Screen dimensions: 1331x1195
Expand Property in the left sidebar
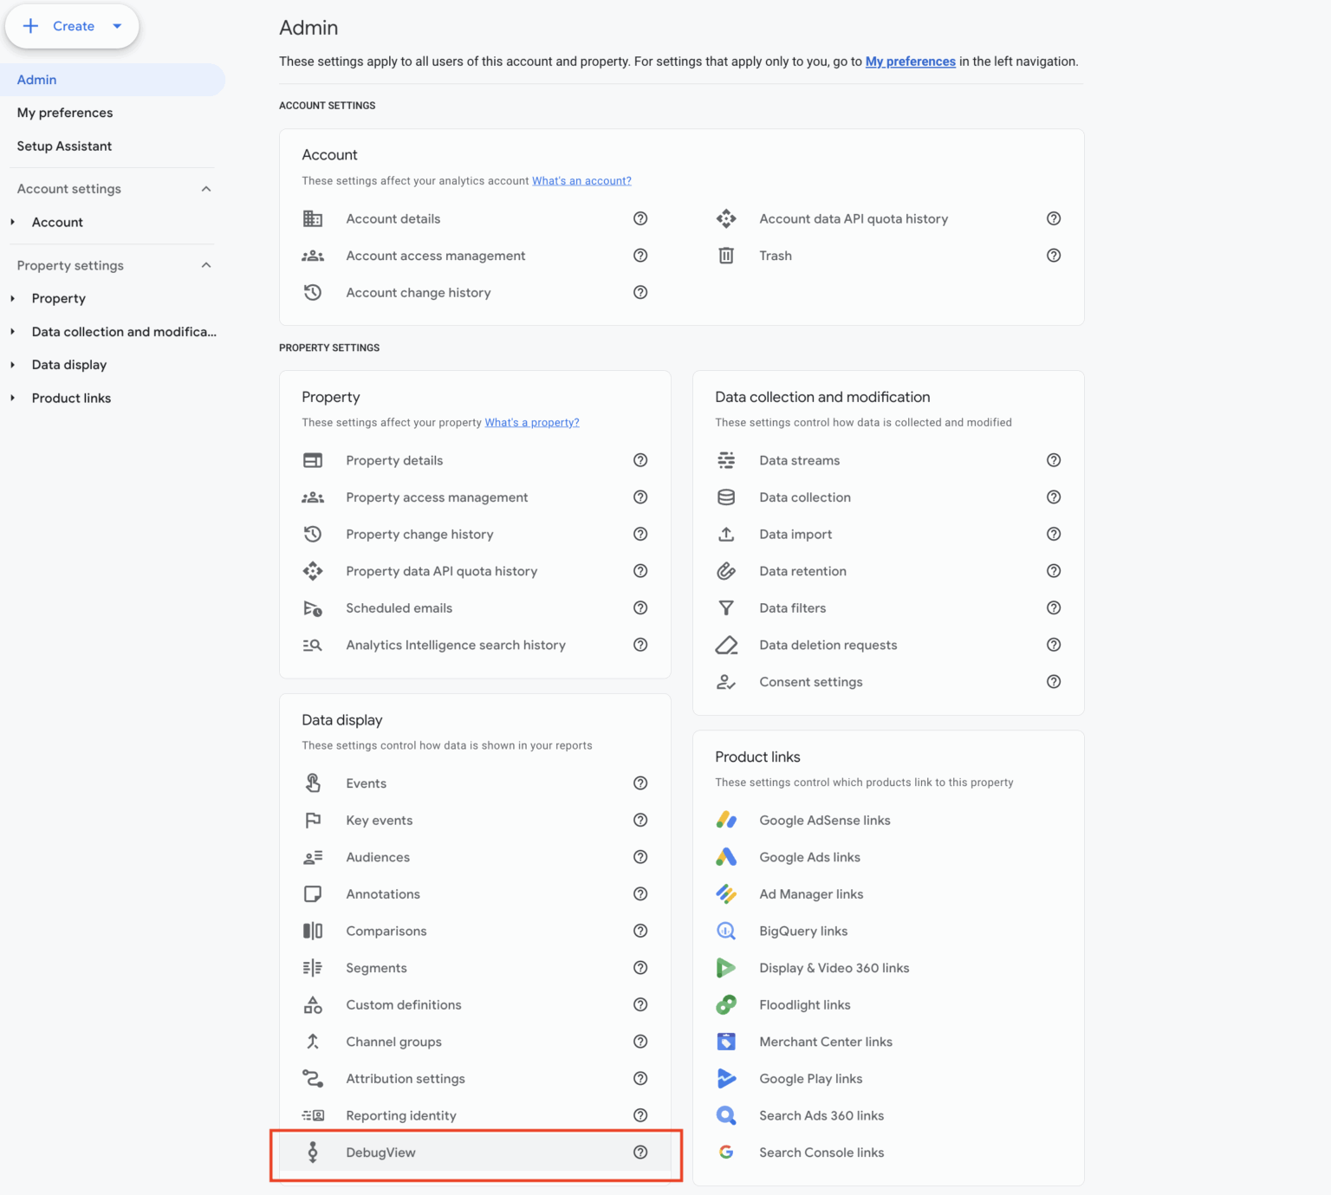click(x=13, y=297)
